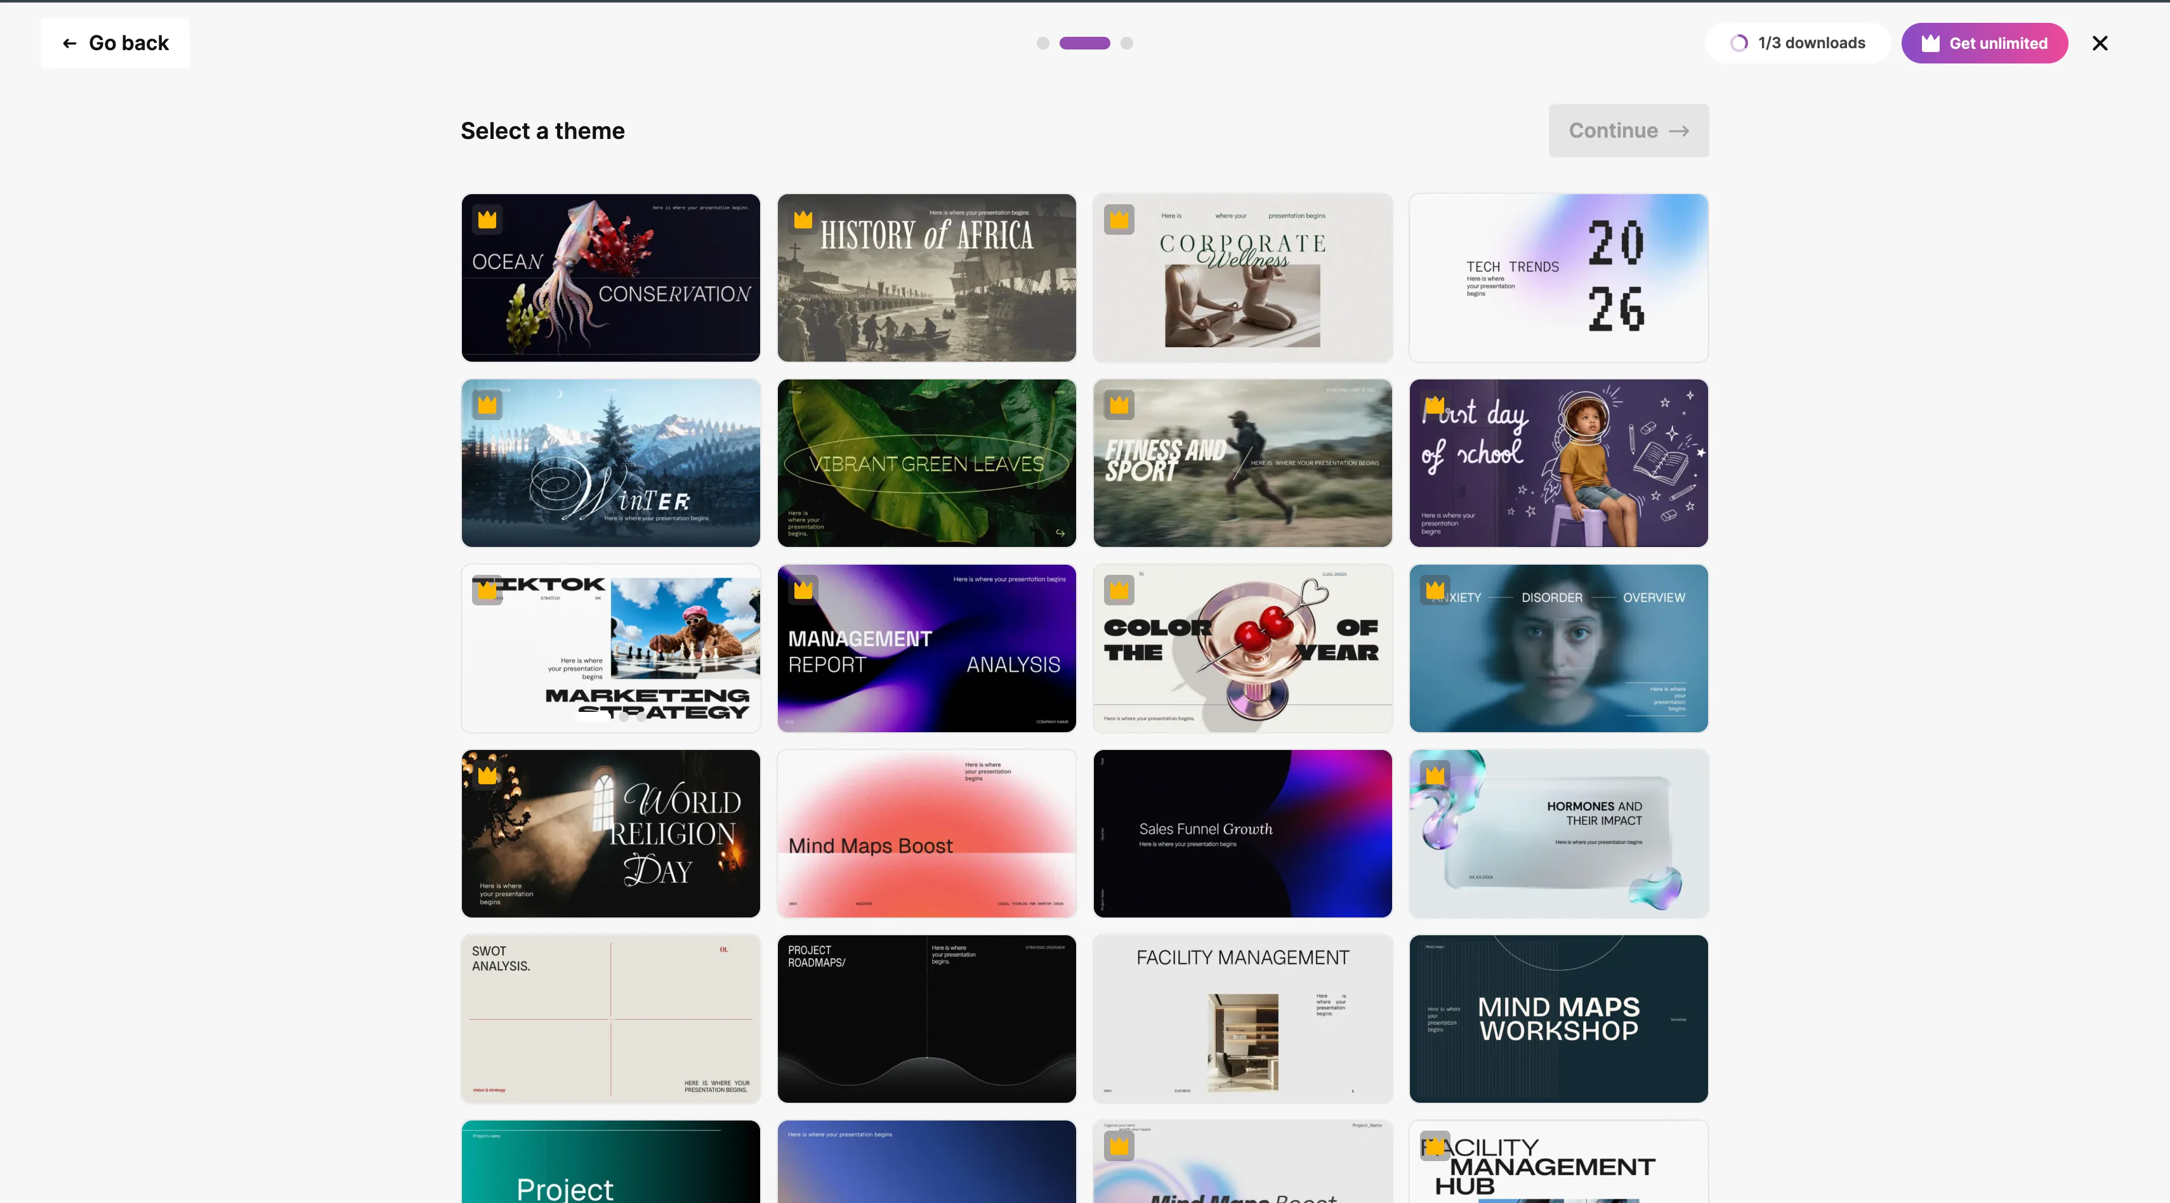
Task: Select the Sales Funnel Growth theme
Action: (x=1242, y=834)
